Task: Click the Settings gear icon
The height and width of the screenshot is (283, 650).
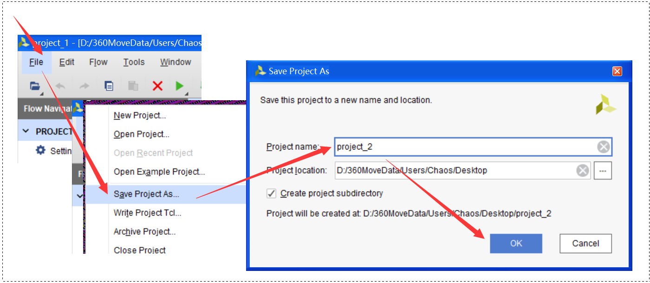Action: [41, 150]
